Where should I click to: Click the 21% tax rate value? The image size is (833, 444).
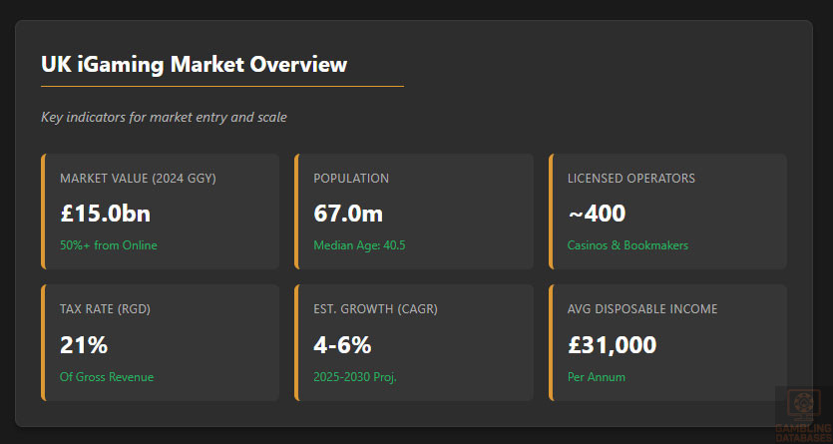(84, 345)
